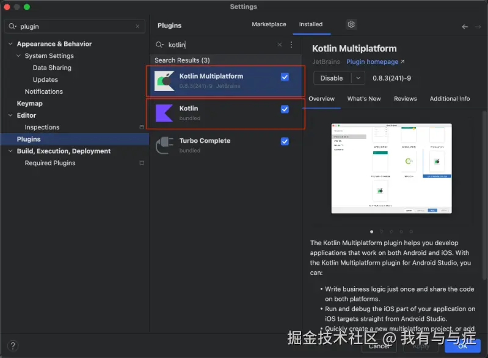Click the JetBrains vendor label in detail pane
This screenshot has height=358, width=488.
click(326, 62)
